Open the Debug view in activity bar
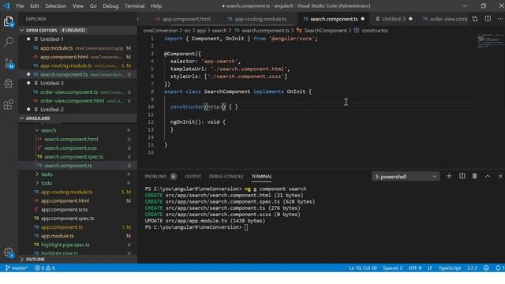The width and height of the screenshot is (505, 284). (x=9, y=84)
